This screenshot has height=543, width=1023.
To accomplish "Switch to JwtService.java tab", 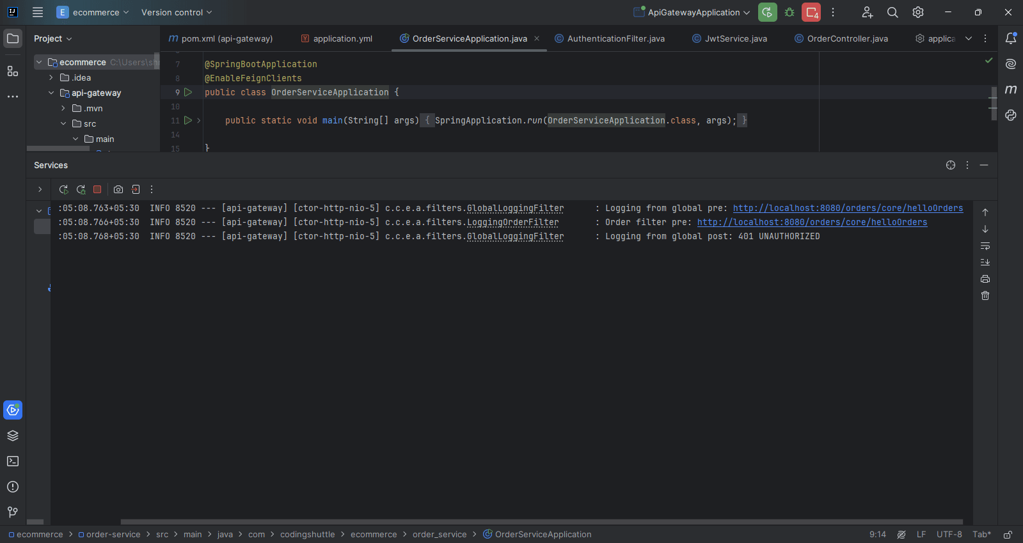I will click(730, 38).
